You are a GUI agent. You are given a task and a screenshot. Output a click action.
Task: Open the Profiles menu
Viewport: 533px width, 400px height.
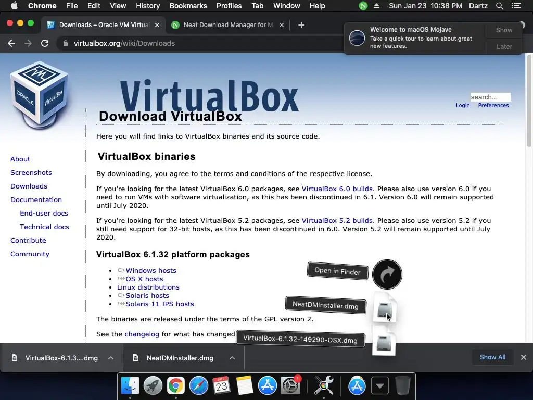click(x=229, y=6)
